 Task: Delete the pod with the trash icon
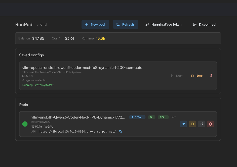coord(210,124)
